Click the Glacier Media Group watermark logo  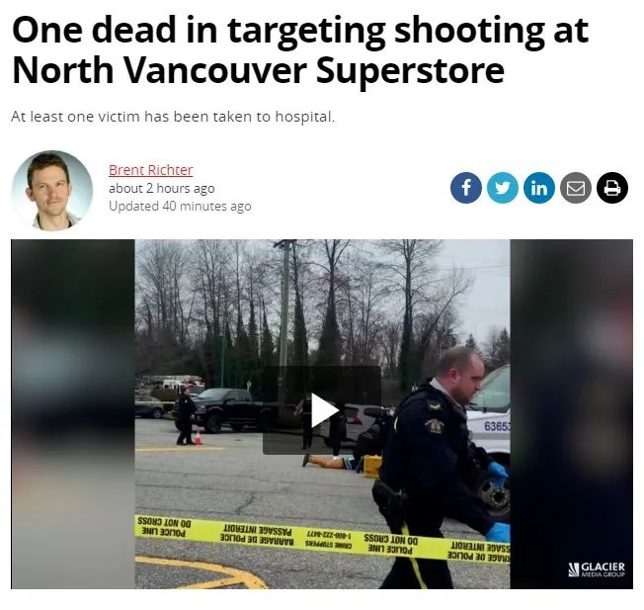(x=597, y=569)
